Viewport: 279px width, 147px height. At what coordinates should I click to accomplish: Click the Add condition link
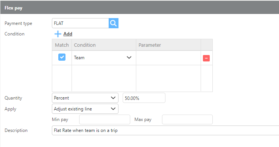tap(68, 34)
